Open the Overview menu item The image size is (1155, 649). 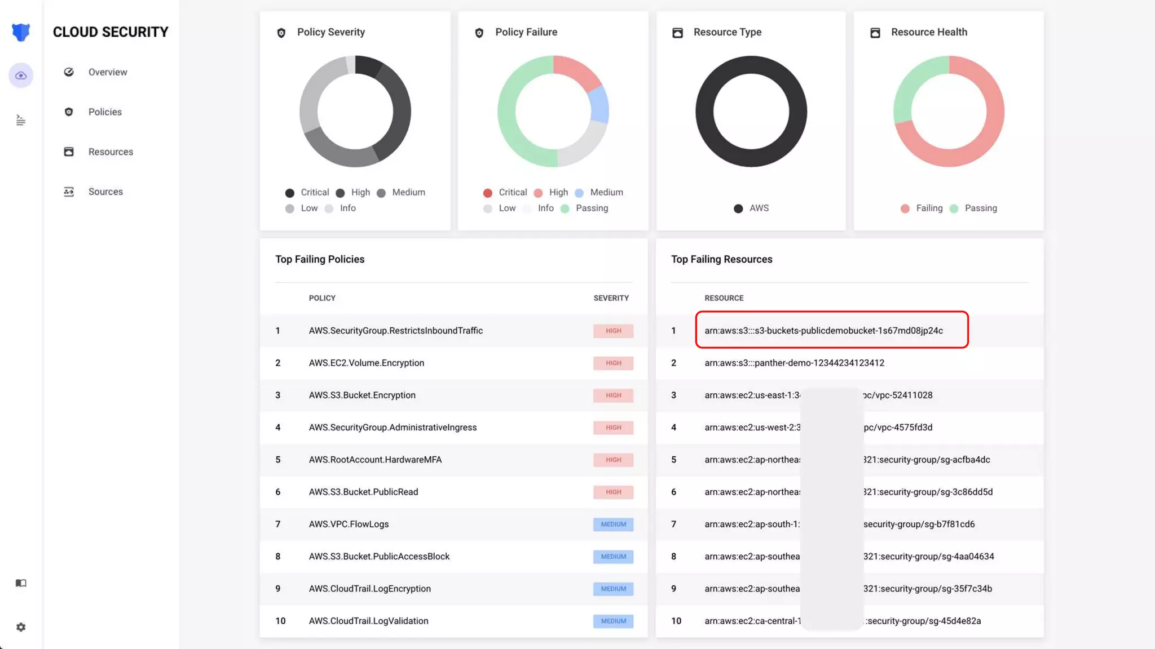(108, 72)
